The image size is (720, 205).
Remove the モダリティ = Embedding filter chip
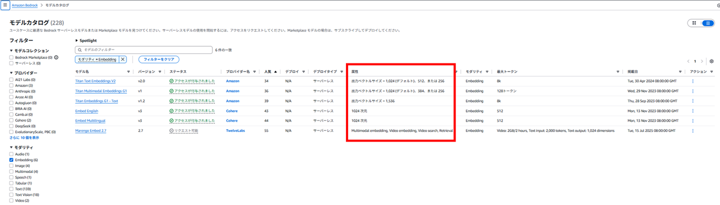[x=123, y=59]
